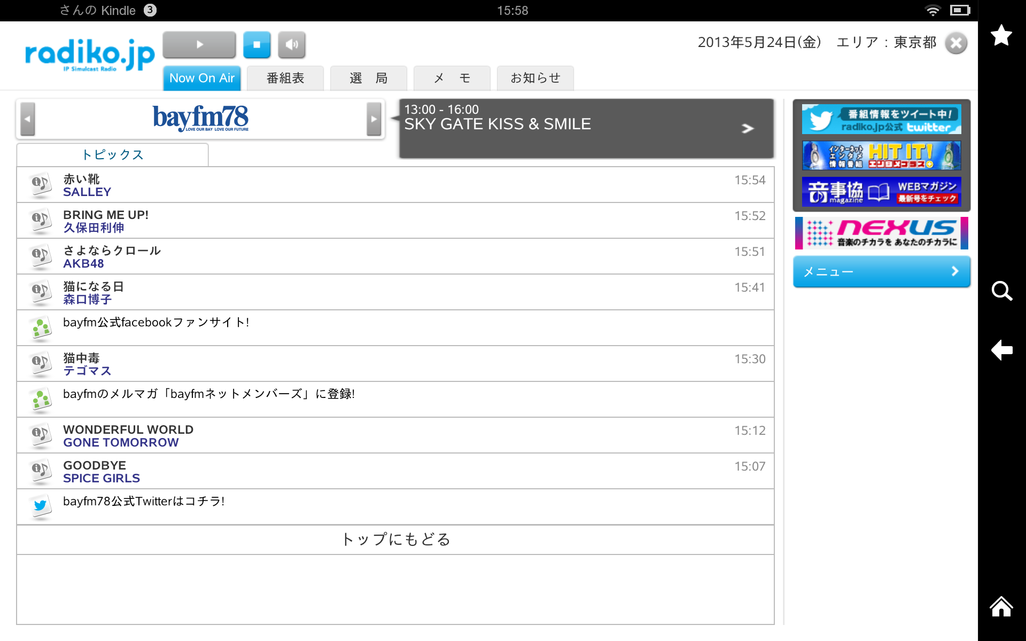Click the nexus advertisement banner

coord(881,233)
